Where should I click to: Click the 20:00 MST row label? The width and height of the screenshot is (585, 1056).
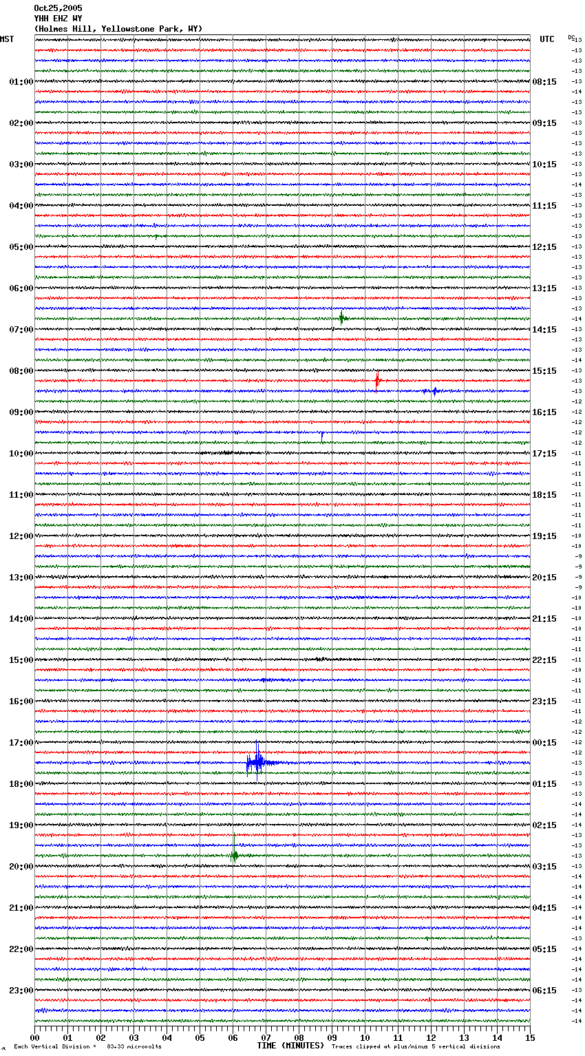click(21, 867)
